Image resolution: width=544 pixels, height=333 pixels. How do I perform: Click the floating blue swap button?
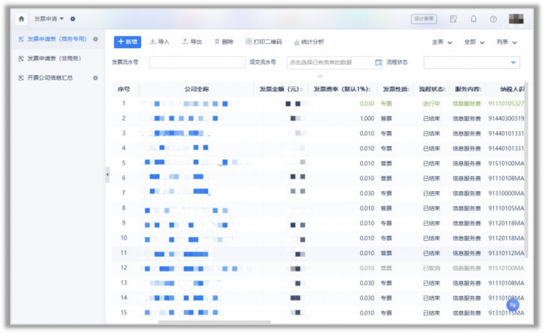(513, 305)
